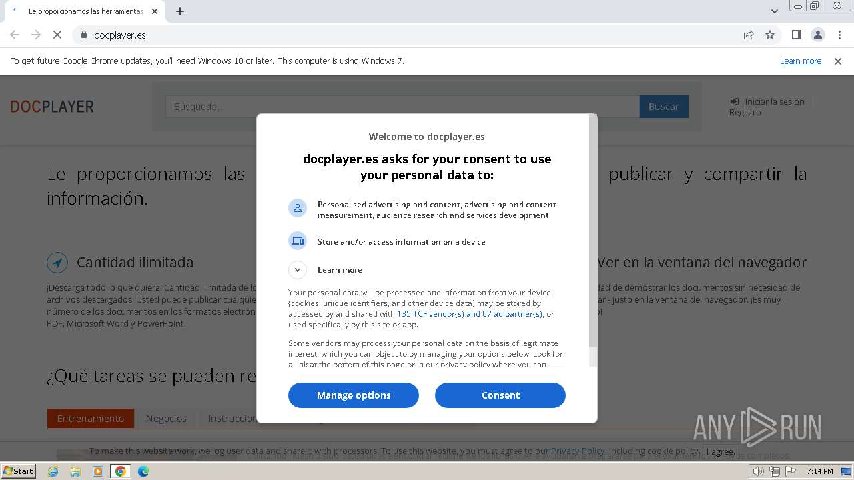
Task: Open the 135 TCF vendors link
Action: coord(470,314)
